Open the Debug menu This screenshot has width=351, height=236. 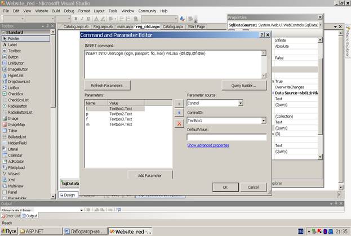pos(69,11)
